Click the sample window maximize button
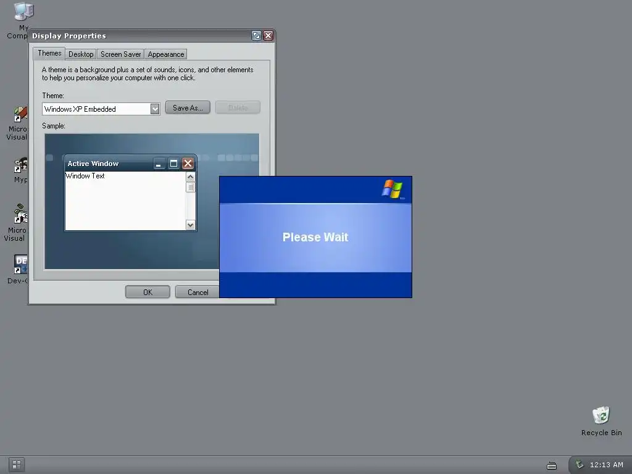 click(173, 163)
